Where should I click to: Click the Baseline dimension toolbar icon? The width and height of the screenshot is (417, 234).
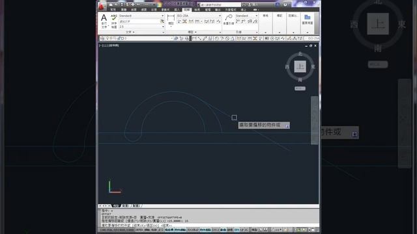coord(244,38)
